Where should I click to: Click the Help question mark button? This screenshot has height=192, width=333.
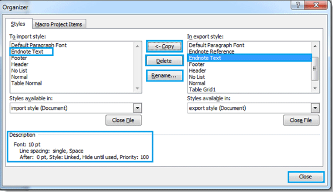pyautogui.click(x=298, y=5)
